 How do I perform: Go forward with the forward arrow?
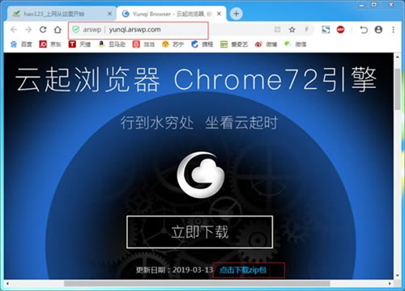[28, 29]
